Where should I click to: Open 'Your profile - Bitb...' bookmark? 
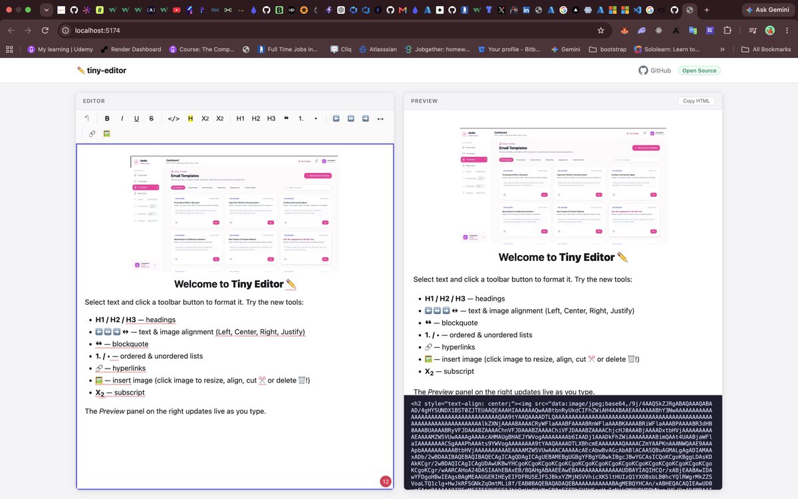coord(509,49)
